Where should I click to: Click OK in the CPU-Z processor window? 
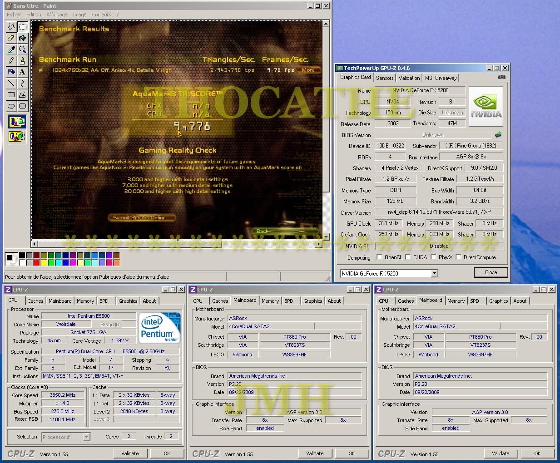[167, 453]
